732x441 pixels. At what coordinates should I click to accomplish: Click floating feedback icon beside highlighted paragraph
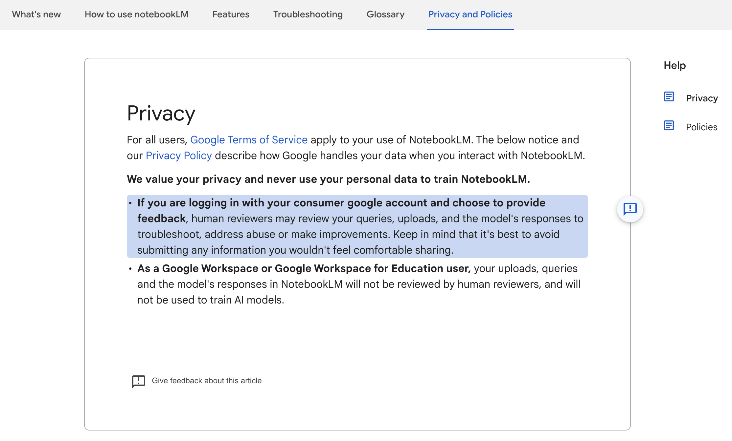630,209
